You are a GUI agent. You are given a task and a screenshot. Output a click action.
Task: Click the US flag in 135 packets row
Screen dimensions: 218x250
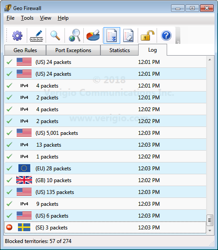(x=24, y=192)
